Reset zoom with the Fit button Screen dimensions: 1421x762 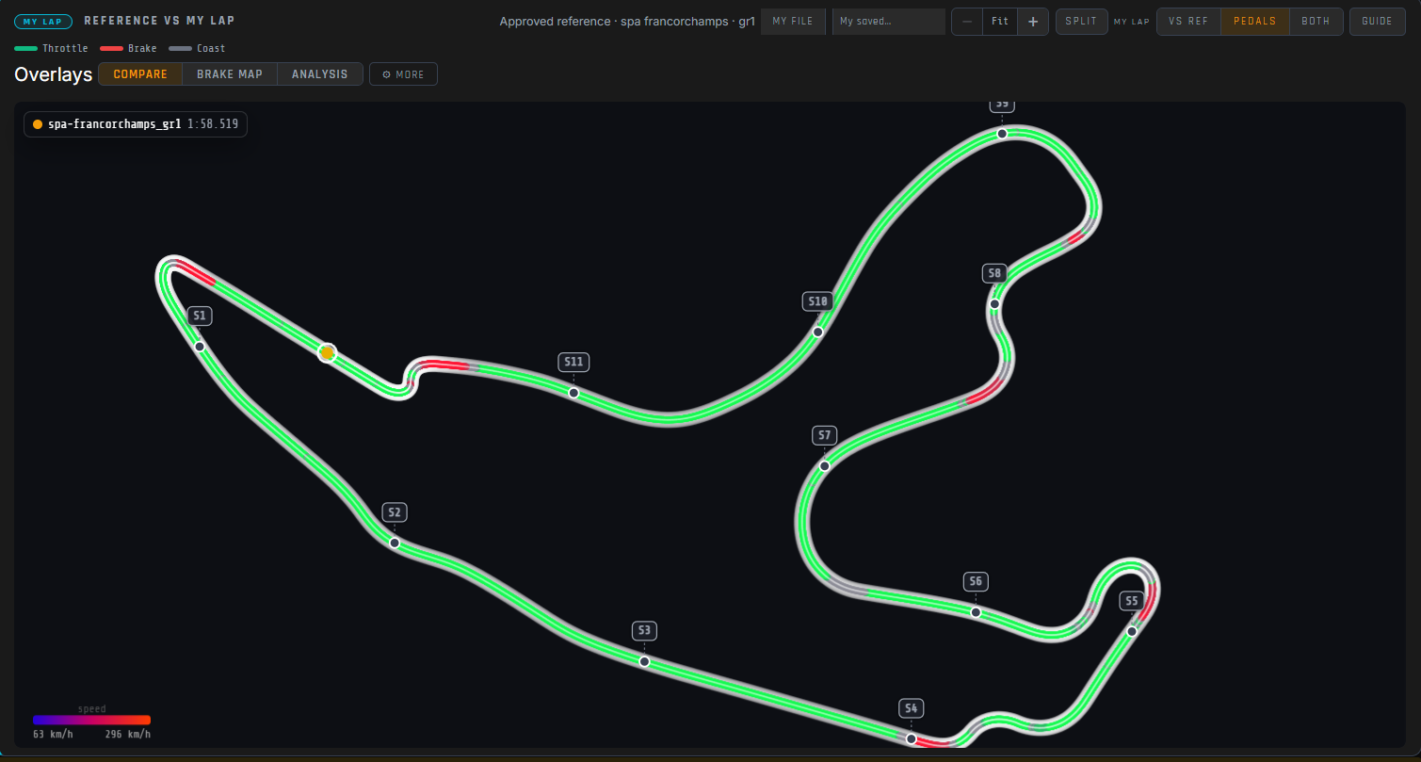click(1000, 22)
